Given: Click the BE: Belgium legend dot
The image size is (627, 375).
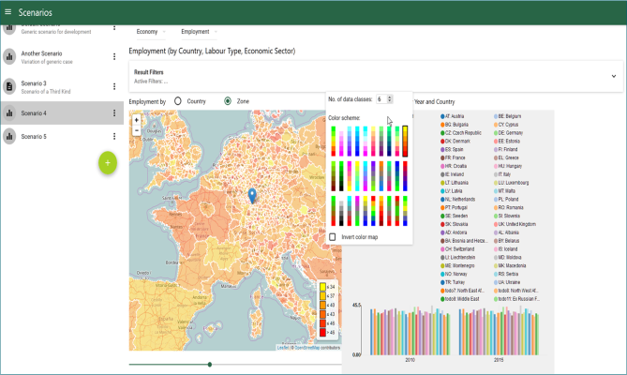Looking at the screenshot, I should [x=496, y=116].
